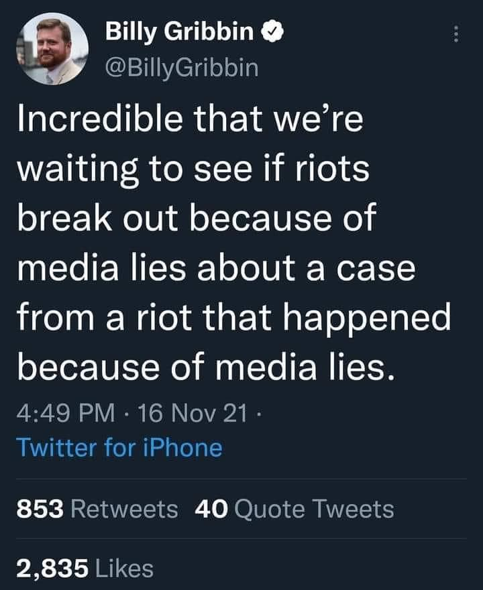The height and width of the screenshot is (590, 483).
Task: Open the Twitter for iPhone source link
Action: [119, 447]
